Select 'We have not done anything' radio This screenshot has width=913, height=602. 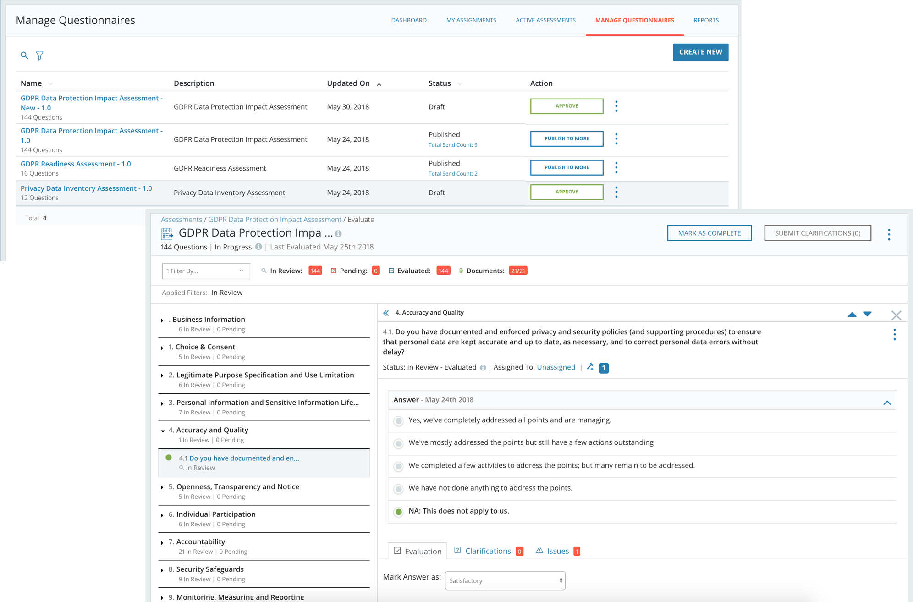coord(399,489)
